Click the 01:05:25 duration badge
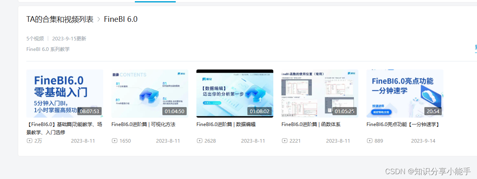477x179 pixels. [x=345, y=112]
